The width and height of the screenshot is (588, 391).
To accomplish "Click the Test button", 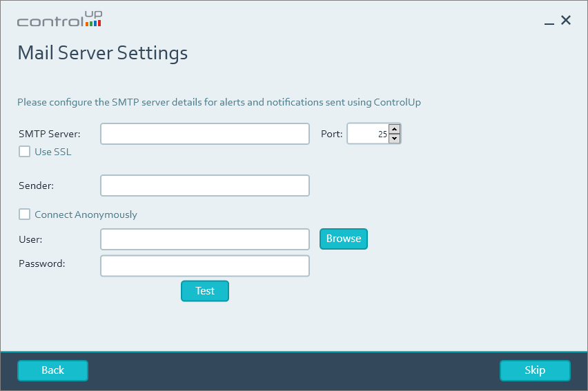I will (204, 291).
